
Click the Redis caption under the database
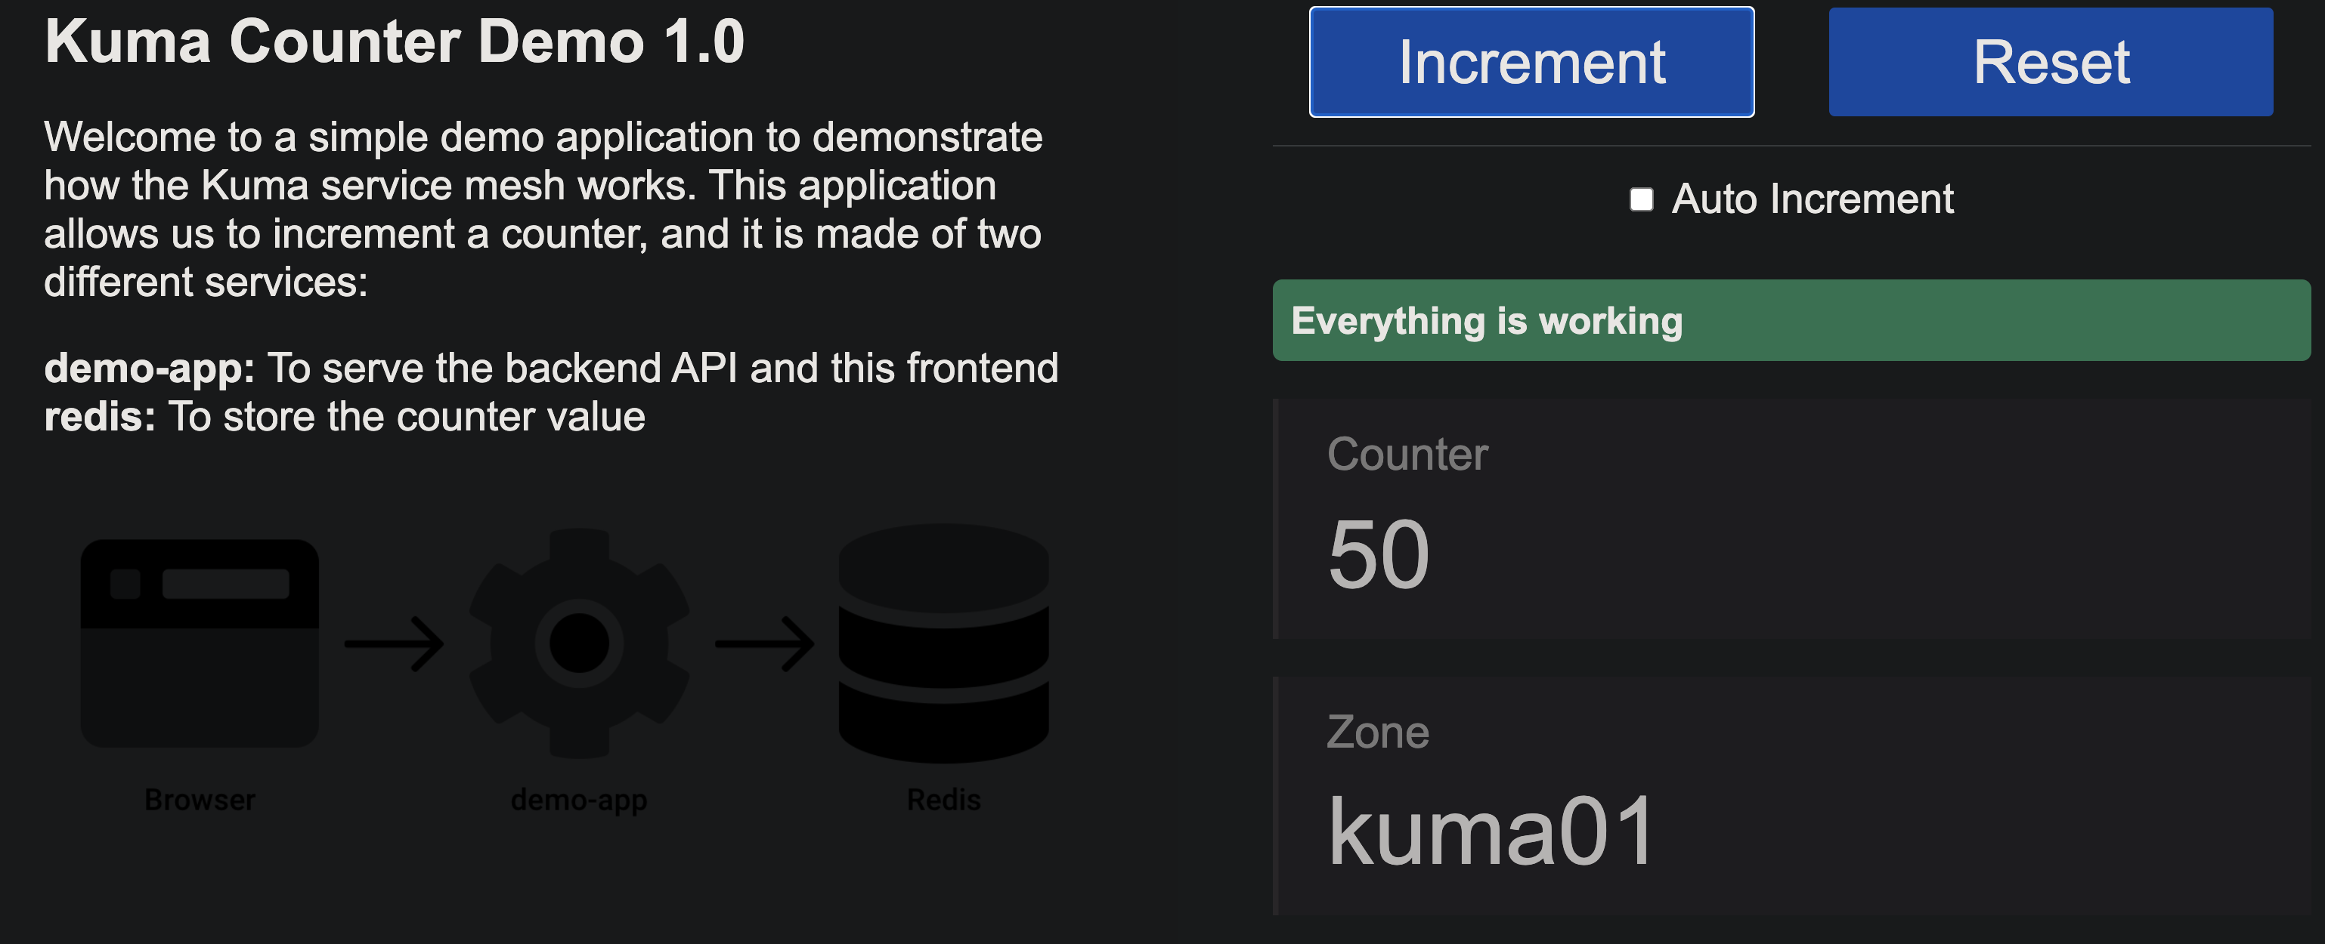pyautogui.click(x=943, y=799)
